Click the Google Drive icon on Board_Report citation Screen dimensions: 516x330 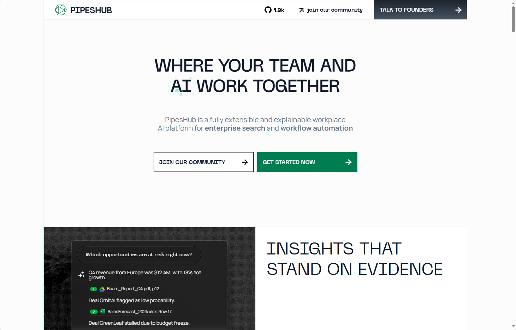click(102, 289)
